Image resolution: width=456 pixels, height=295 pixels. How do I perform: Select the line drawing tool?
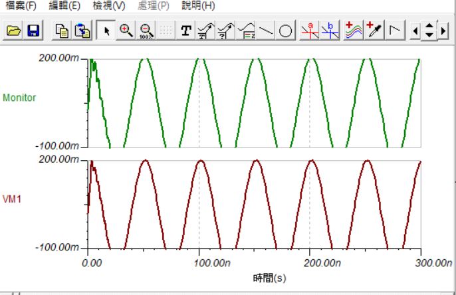pyautogui.click(x=266, y=30)
